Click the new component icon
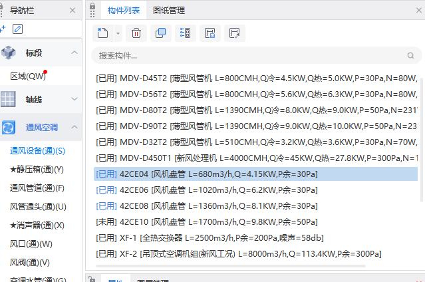The width and height of the screenshot is (425, 282). pos(102,33)
